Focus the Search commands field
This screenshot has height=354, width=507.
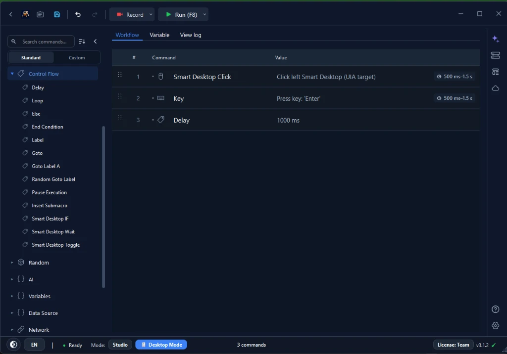coord(41,42)
